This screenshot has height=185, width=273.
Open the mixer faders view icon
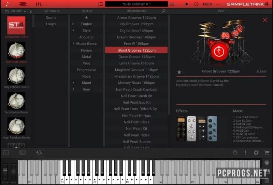(39, 4)
